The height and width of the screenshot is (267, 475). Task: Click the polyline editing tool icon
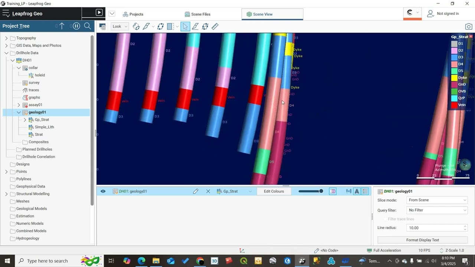pos(205,27)
